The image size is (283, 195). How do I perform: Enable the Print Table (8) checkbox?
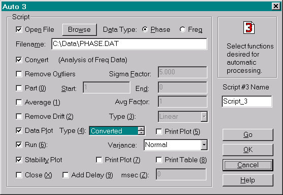pyautogui.click(x=159, y=160)
